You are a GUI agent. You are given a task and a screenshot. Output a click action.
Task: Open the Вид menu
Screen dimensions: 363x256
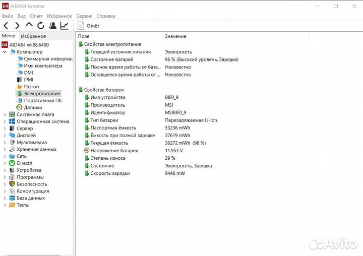pyautogui.click(x=21, y=16)
